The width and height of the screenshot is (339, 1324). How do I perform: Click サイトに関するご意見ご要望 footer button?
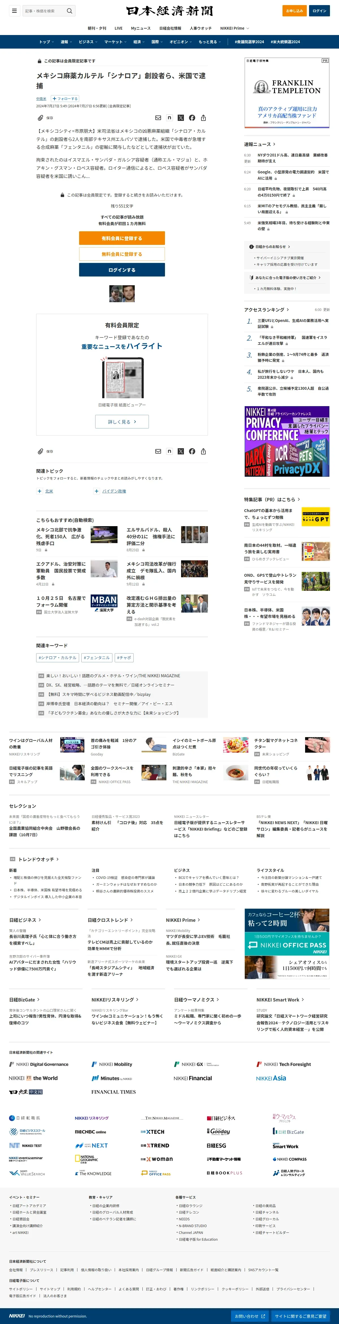tap(300, 1316)
